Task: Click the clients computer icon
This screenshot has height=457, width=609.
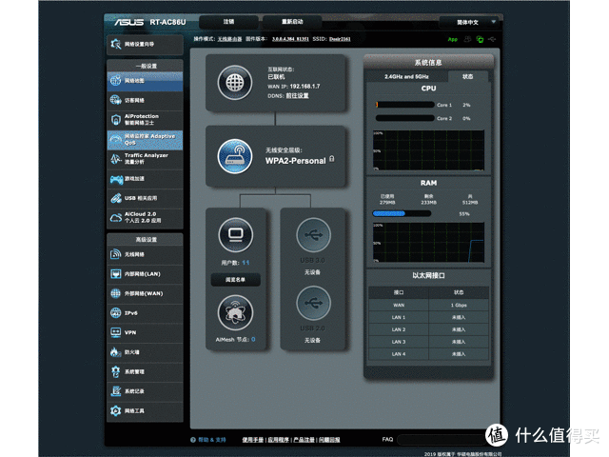Action: pos(236,235)
